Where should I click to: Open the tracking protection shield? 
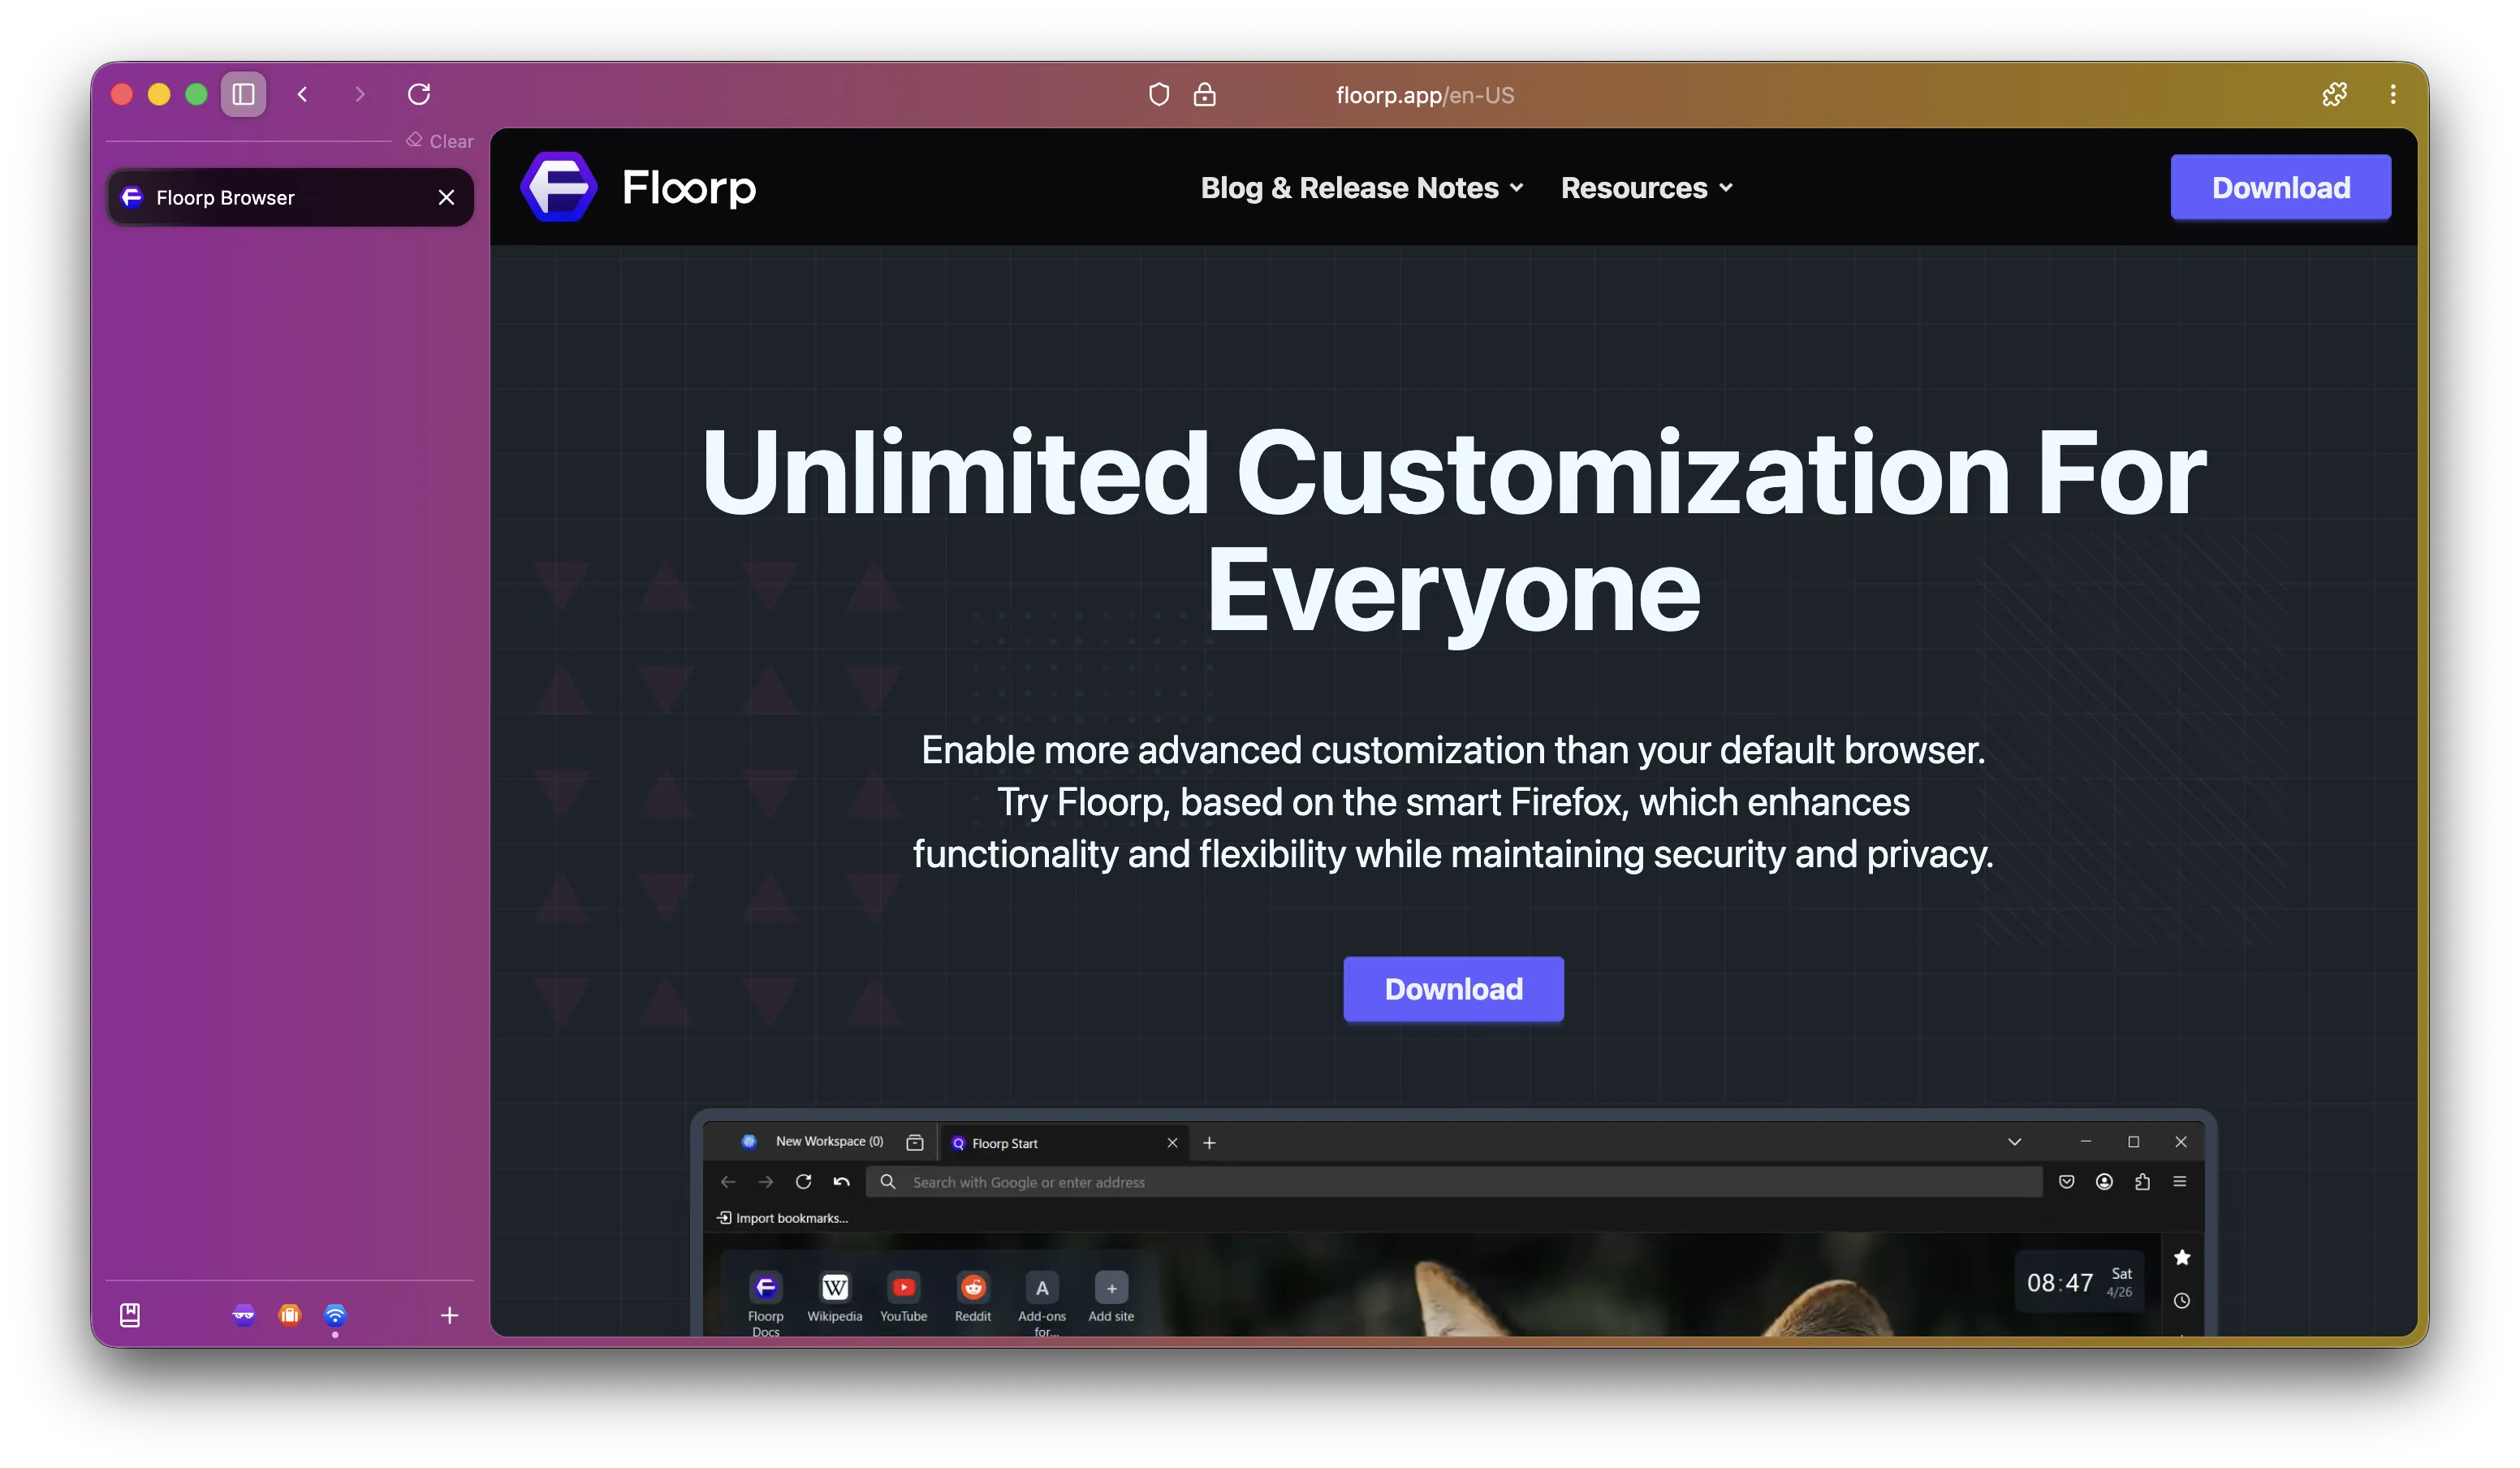coord(1158,95)
